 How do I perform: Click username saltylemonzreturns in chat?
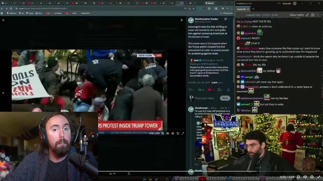(252, 98)
